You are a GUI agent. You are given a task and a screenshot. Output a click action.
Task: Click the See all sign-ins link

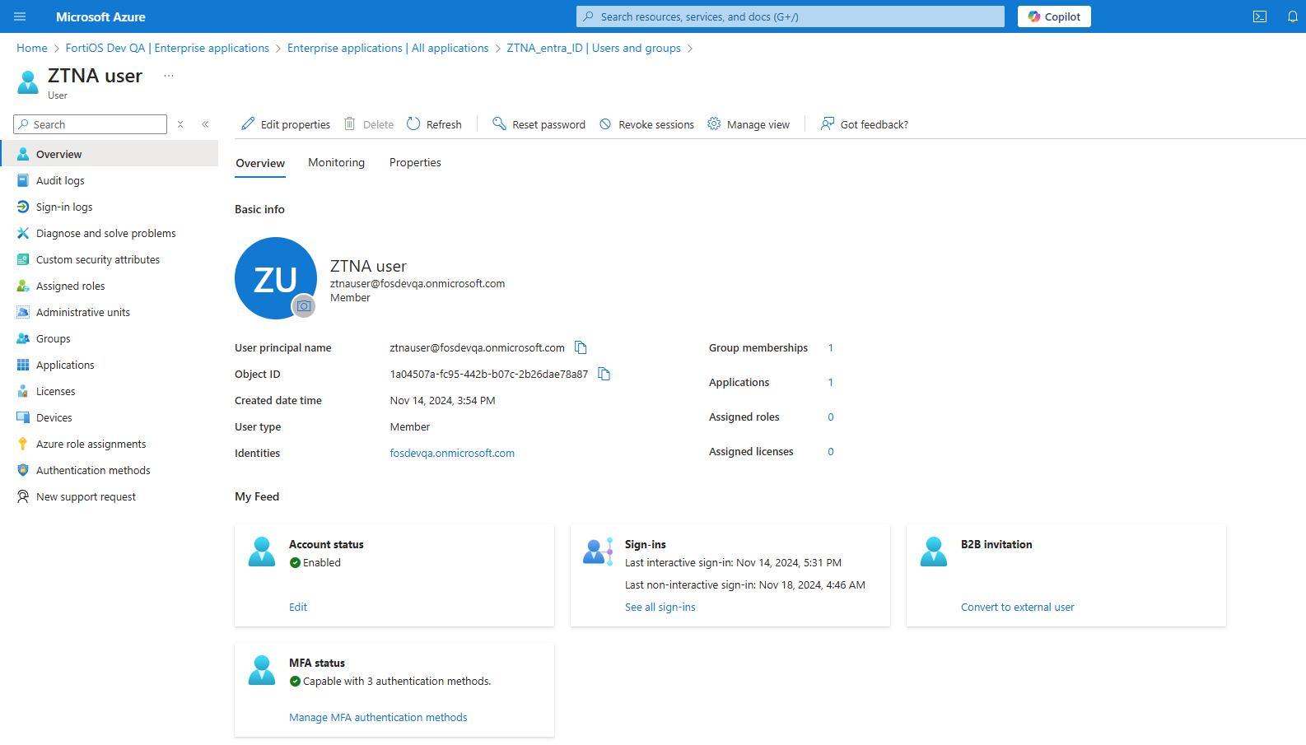[660, 607]
